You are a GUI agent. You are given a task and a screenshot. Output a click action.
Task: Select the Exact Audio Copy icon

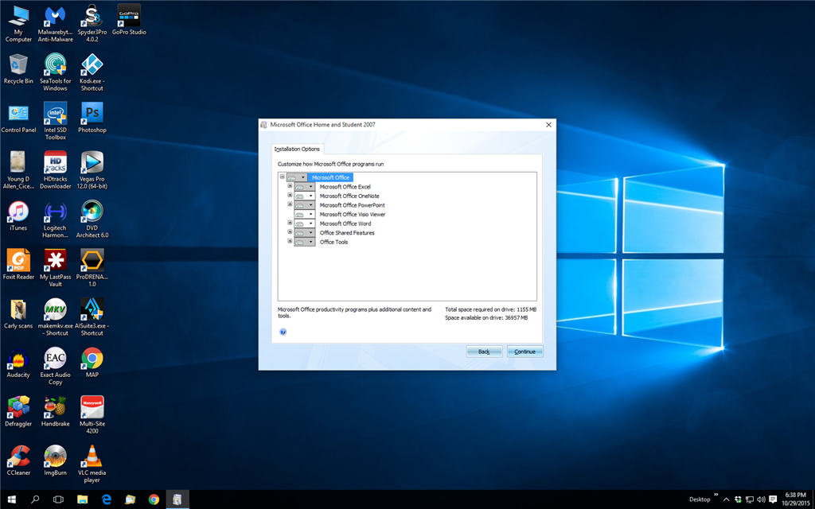(x=55, y=358)
